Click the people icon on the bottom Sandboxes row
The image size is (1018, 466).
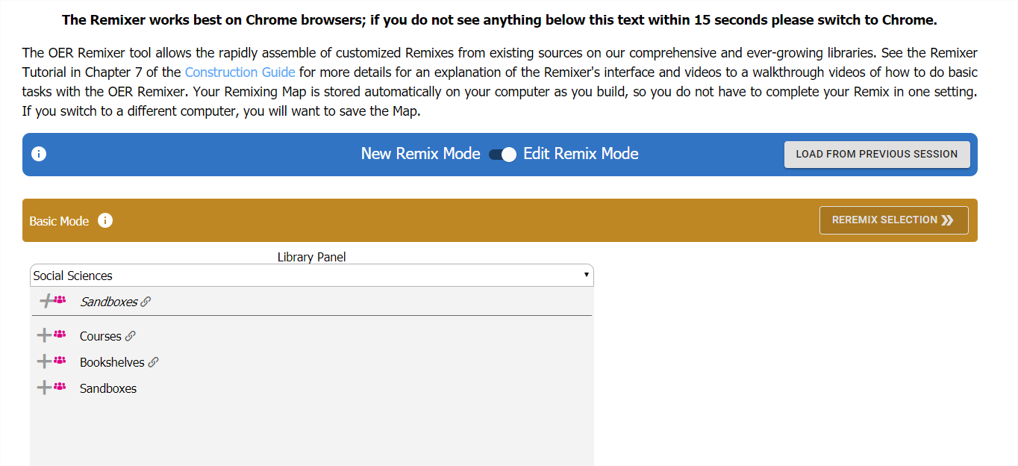coord(60,387)
